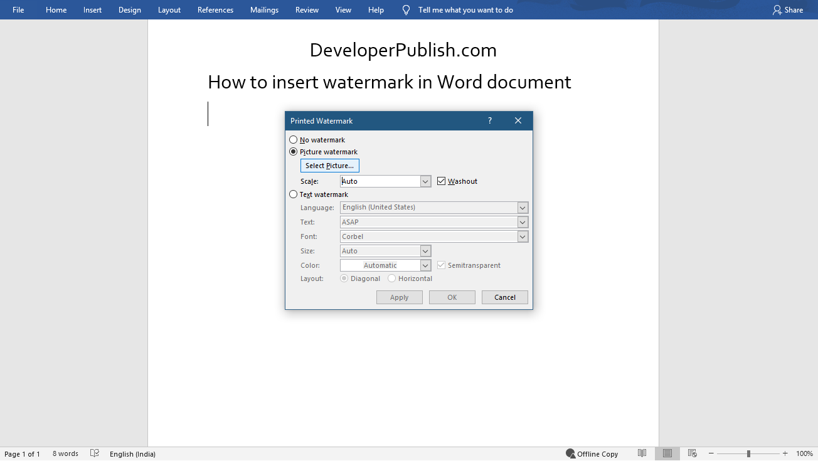Click the Tell me lightbulb icon
Image resolution: width=818 pixels, height=461 pixels.
pos(405,9)
